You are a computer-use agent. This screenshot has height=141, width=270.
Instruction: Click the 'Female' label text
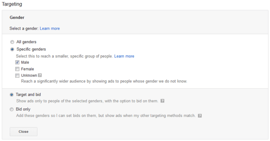[27, 69]
